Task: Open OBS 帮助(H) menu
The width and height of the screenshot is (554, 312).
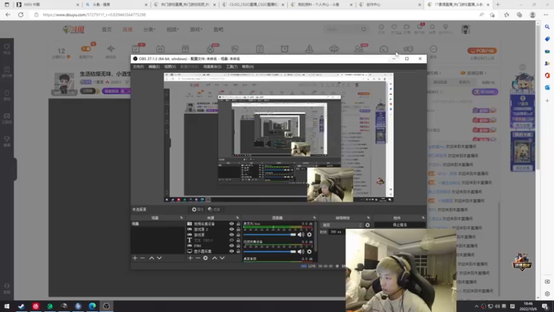Action: point(248,67)
